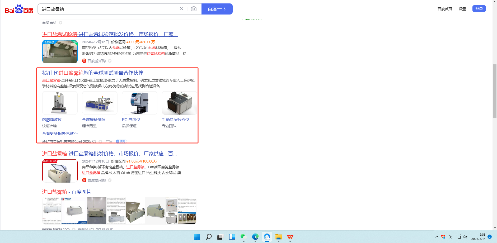Click the 登录 button
Viewport: 497px width, 243px height.
coord(479,9)
